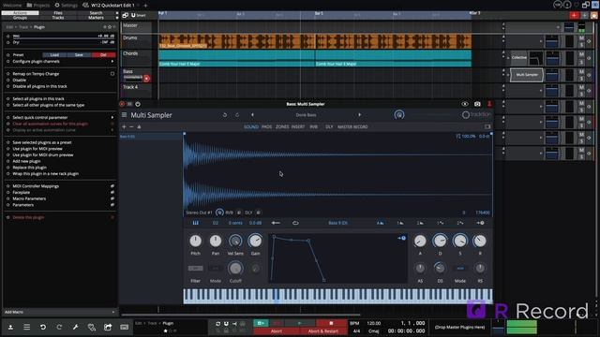Open the Multi Sampler hamburger menu

pos(124,115)
